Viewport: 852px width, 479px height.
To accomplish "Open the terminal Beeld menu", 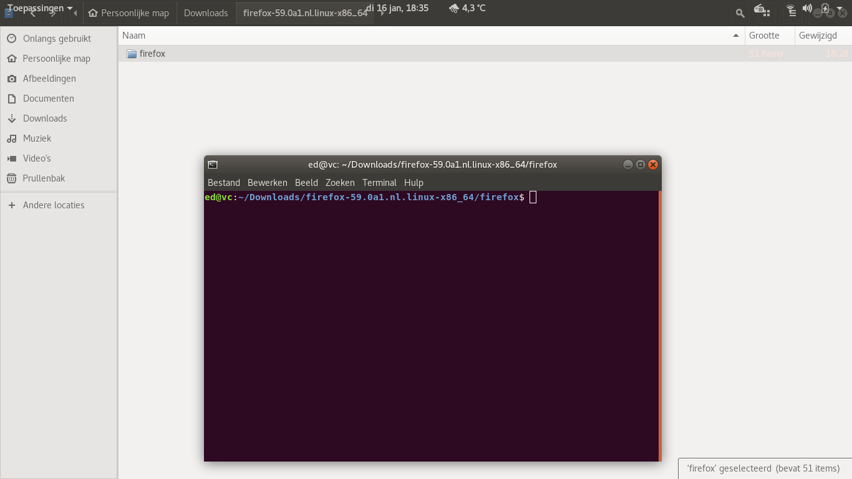I will 306,183.
